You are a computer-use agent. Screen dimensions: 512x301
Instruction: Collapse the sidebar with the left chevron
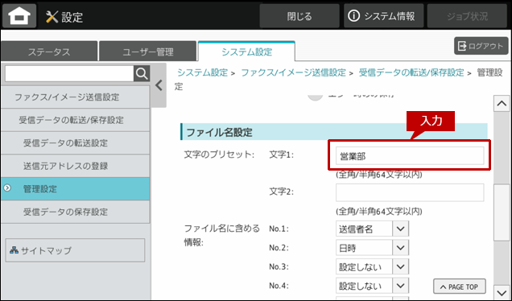coord(159,85)
